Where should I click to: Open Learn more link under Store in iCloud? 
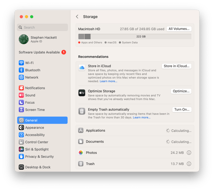pyautogui.click(x=109, y=81)
